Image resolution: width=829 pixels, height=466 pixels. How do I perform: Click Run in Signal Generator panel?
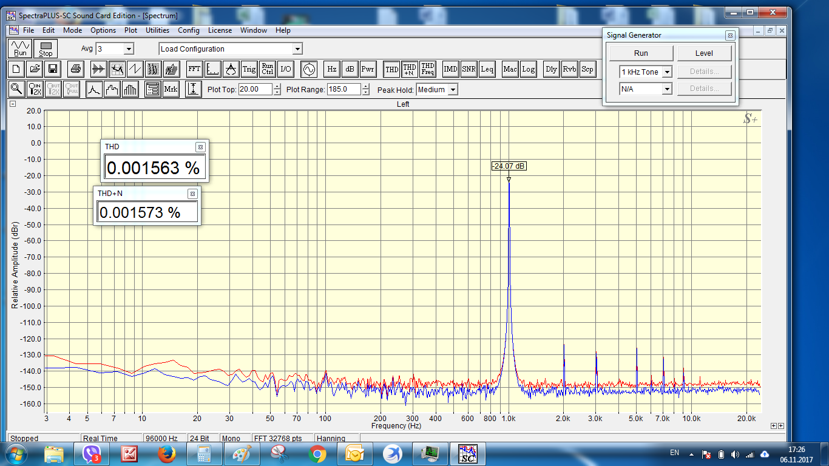[641, 53]
